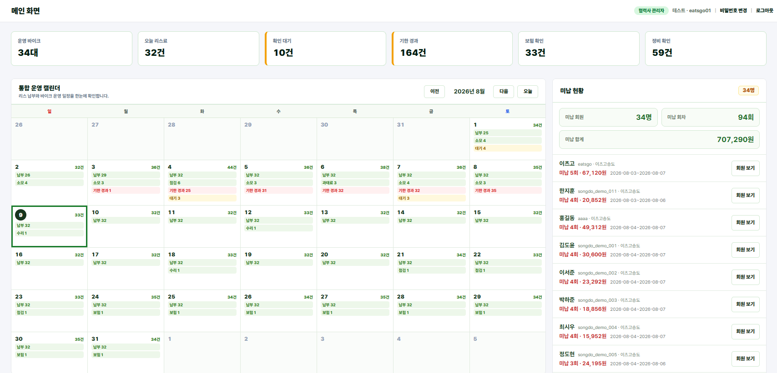Click 점검 6 tag on August 4
The height and width of the screenshot is (373, 777).
202,183
